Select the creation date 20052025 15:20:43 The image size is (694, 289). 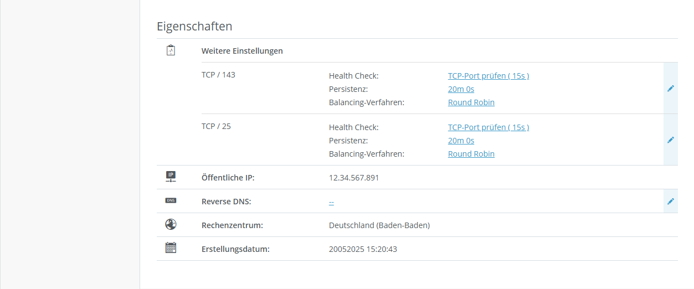coord(363,249)
